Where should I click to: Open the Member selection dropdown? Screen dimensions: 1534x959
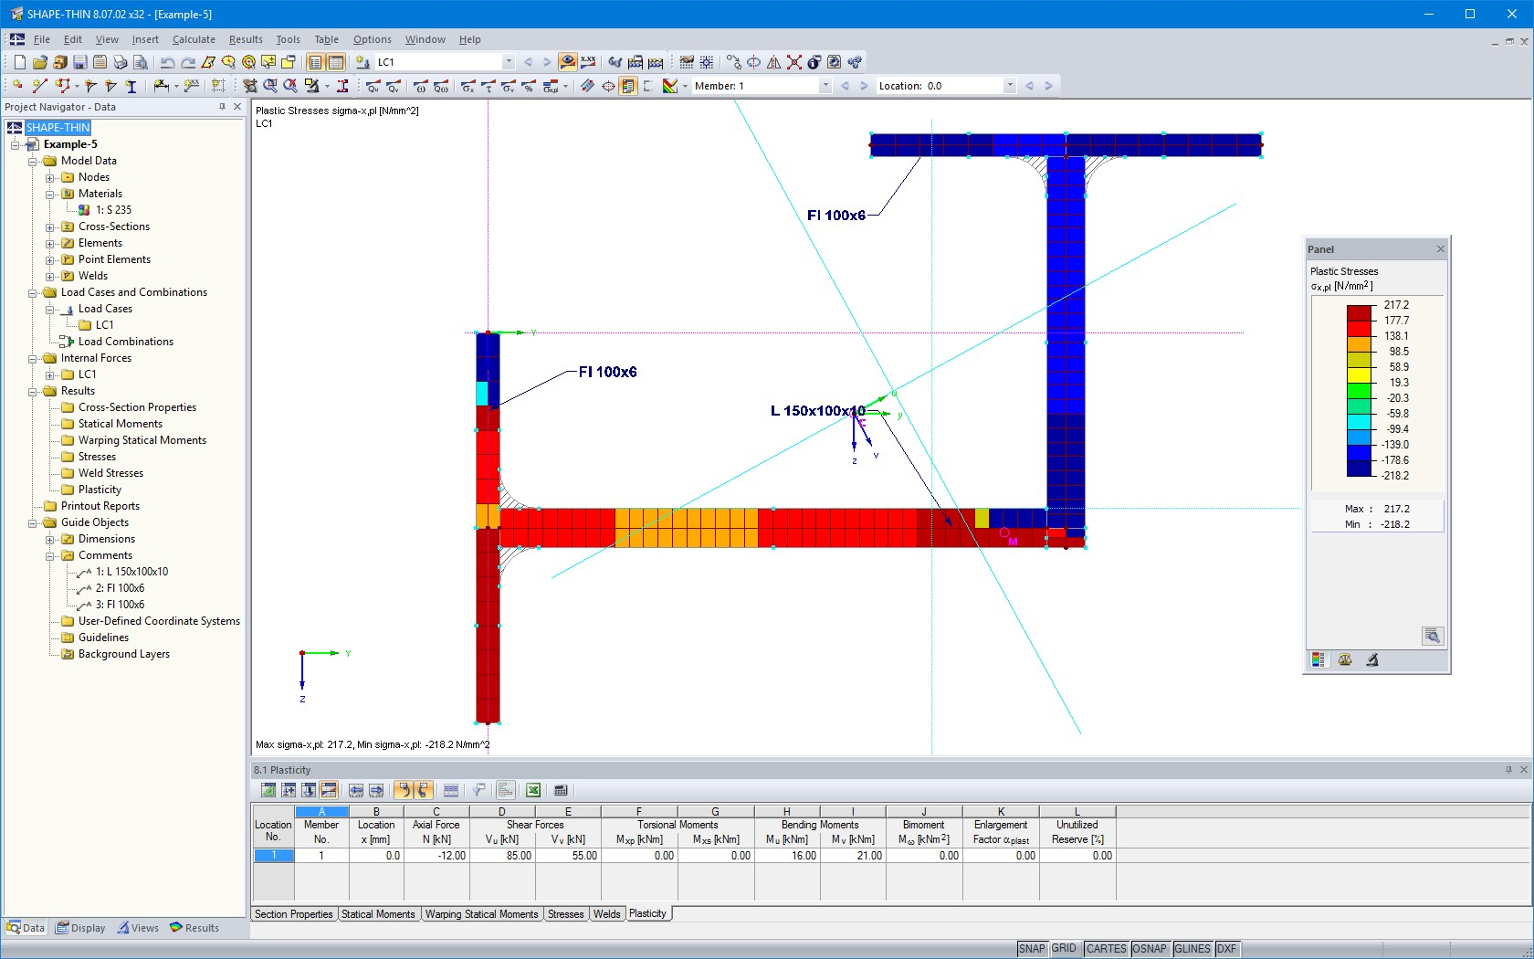point(825,85)
